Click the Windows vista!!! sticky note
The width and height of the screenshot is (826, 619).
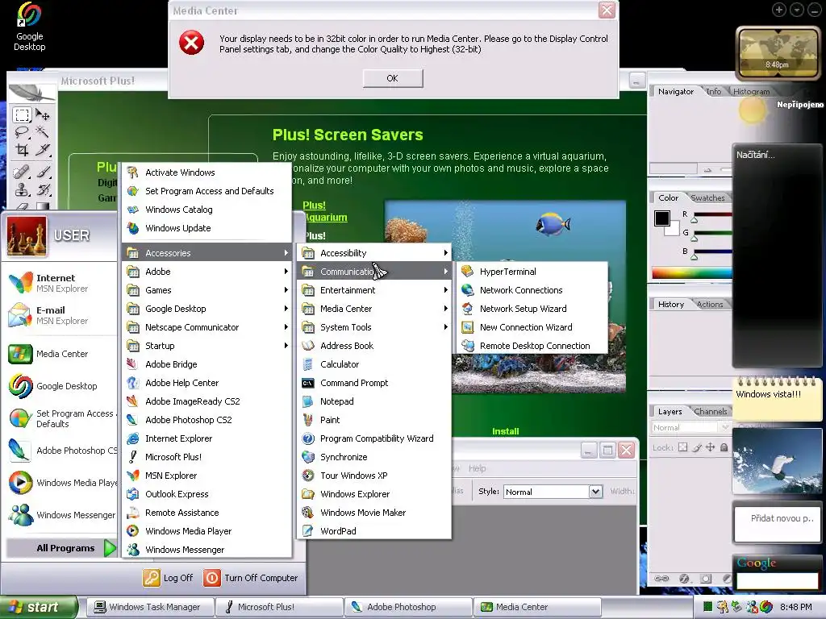pyautogui.click(x=777, y=399)
